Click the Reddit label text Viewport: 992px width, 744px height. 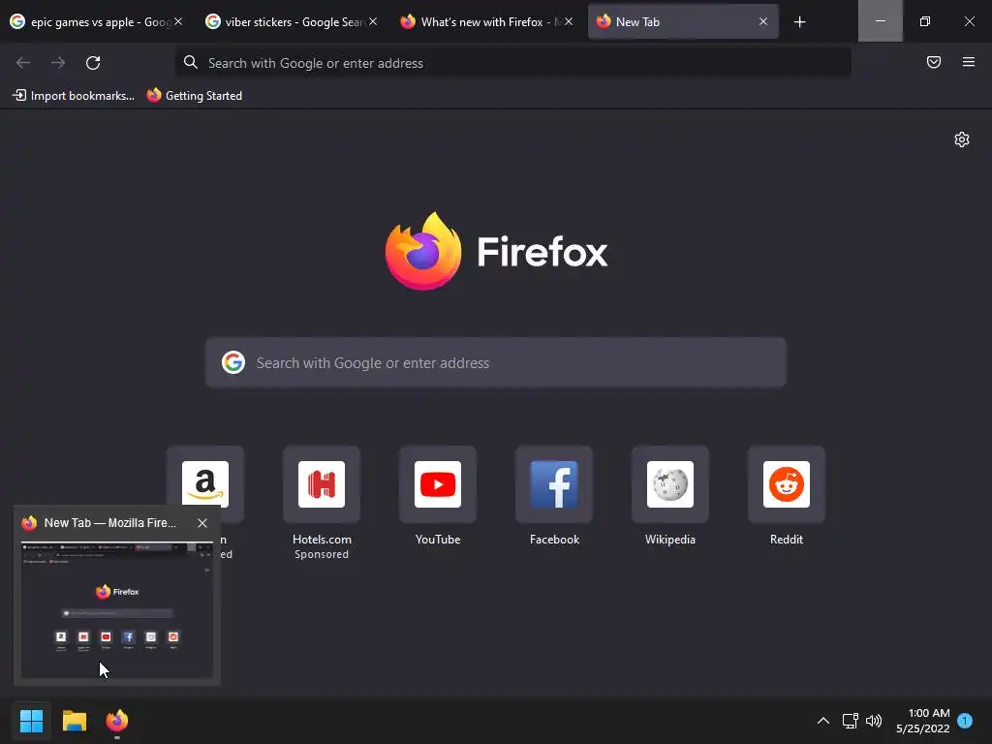pos(787,540)
